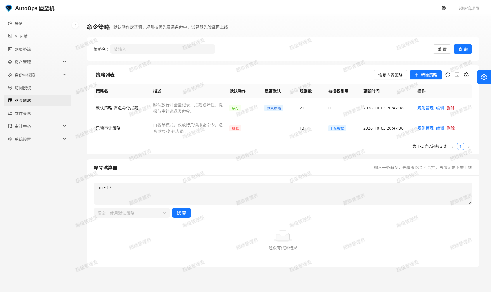Go to 概览 menu item
This screenshot has width=491, height=292.
(37, 23)
